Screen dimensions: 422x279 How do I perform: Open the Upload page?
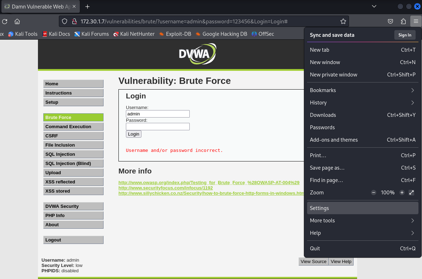(x=73, y=172)
